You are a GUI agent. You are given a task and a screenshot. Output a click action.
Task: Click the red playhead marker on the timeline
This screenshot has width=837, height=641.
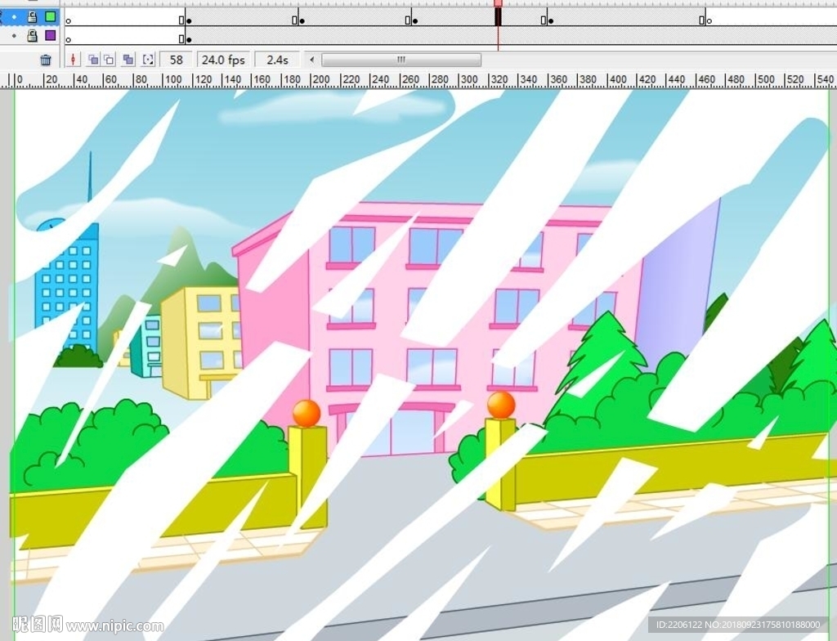point(498,4)
